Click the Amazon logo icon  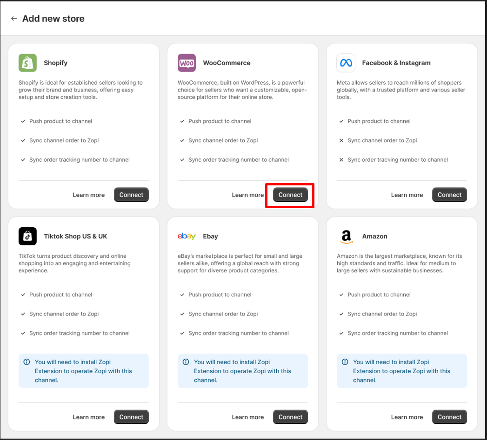click(346, 237)
